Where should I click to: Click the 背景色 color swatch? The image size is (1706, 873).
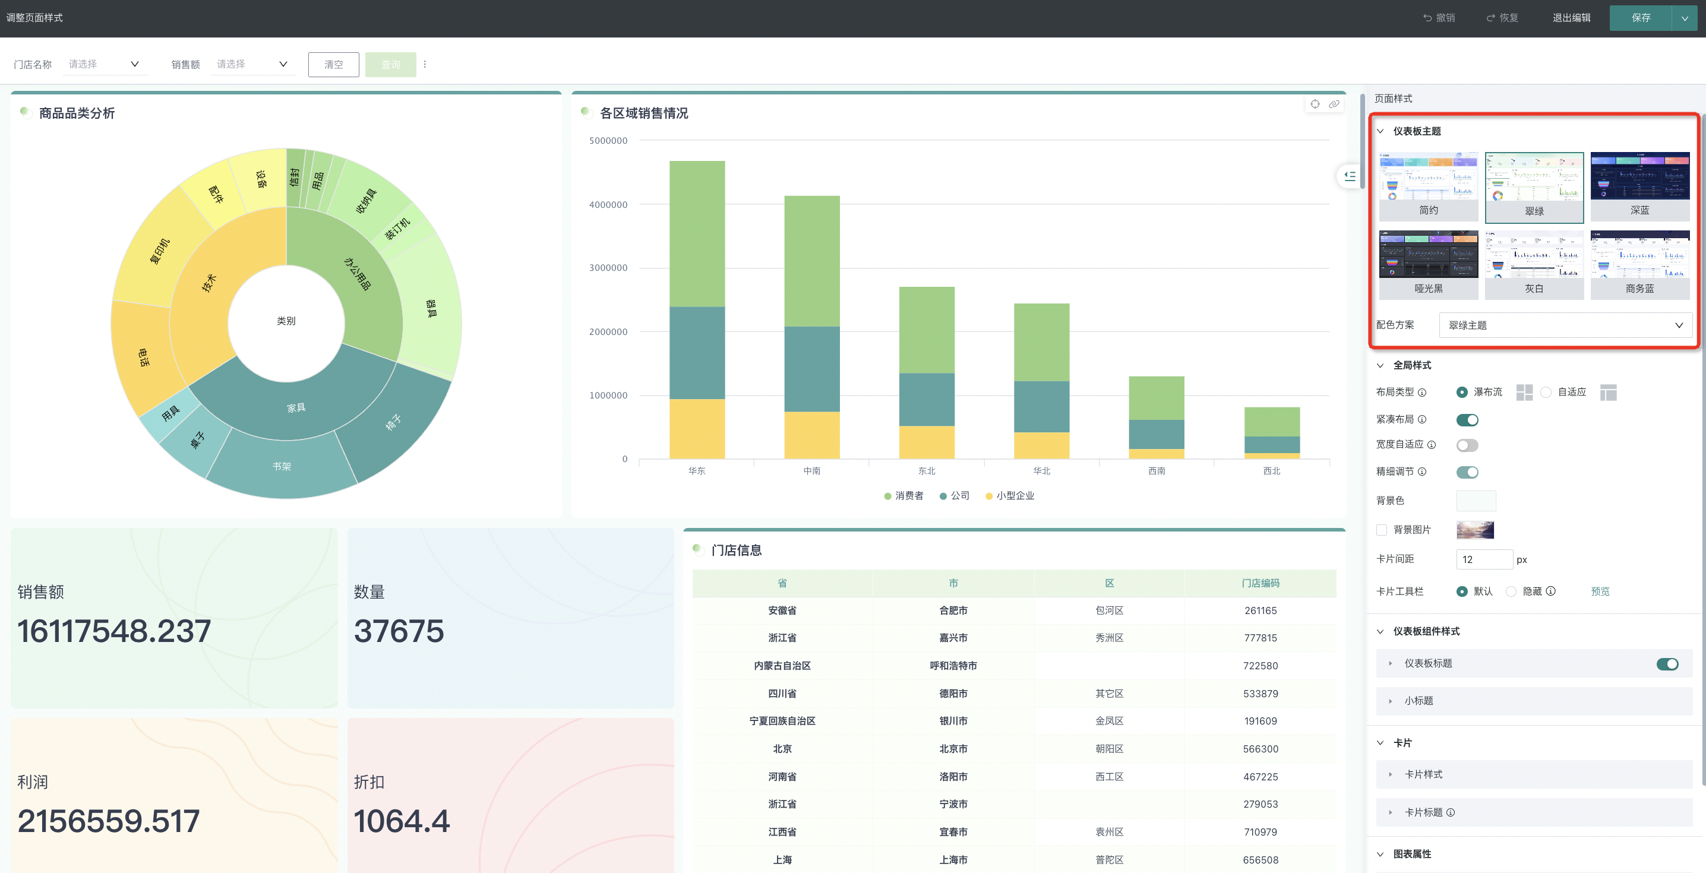[x=1476, y=501]
